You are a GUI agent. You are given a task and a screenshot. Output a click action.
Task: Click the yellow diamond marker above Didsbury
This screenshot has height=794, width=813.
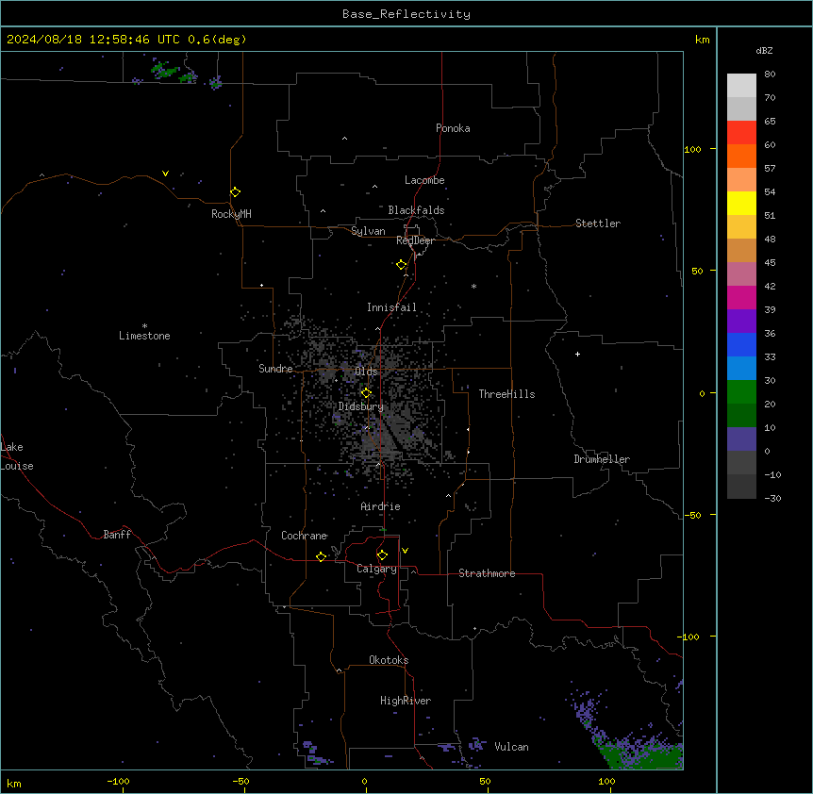coord(366,393)
